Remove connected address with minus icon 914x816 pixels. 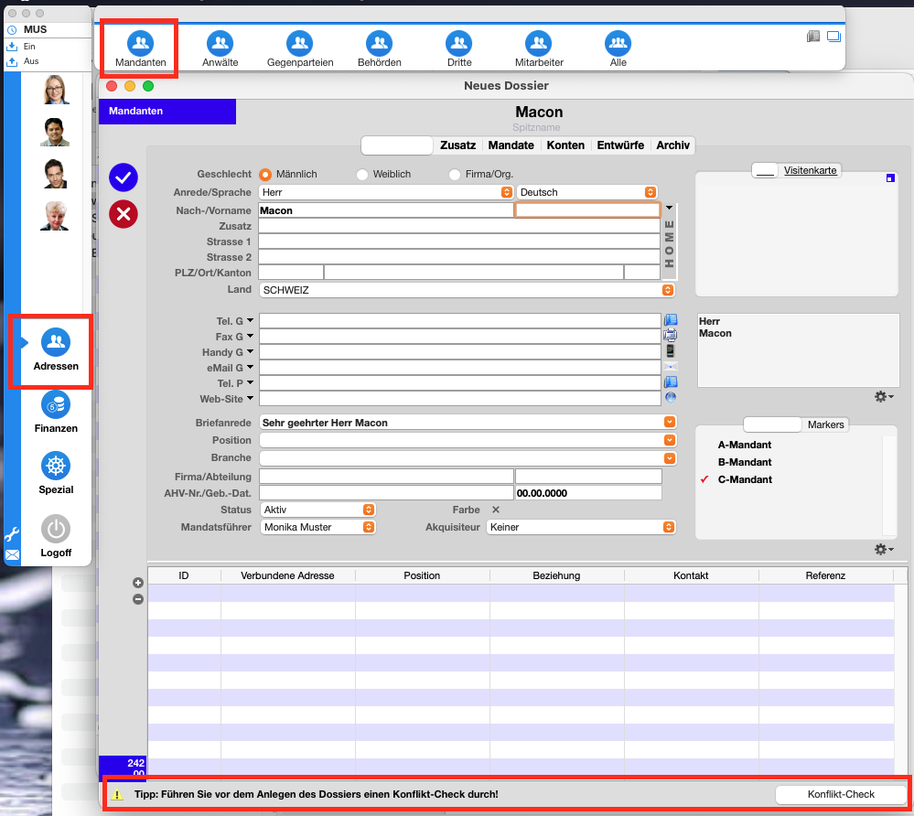pyautogui.click(x=138, y=599)
